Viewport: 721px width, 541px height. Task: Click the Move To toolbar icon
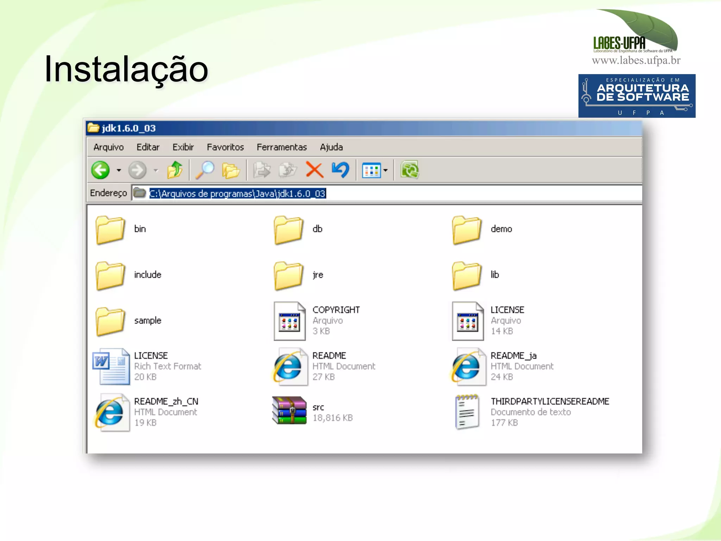pyautogui.click(x=262, y=170)
